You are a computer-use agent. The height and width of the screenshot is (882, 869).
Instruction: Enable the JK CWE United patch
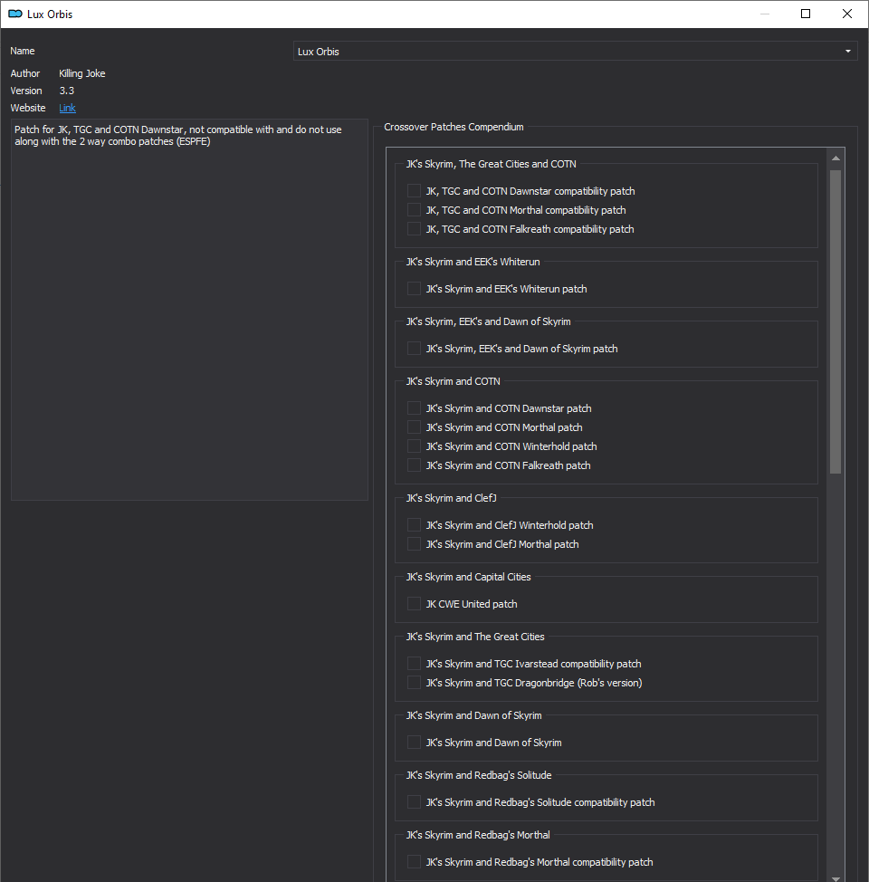[414, 604]
